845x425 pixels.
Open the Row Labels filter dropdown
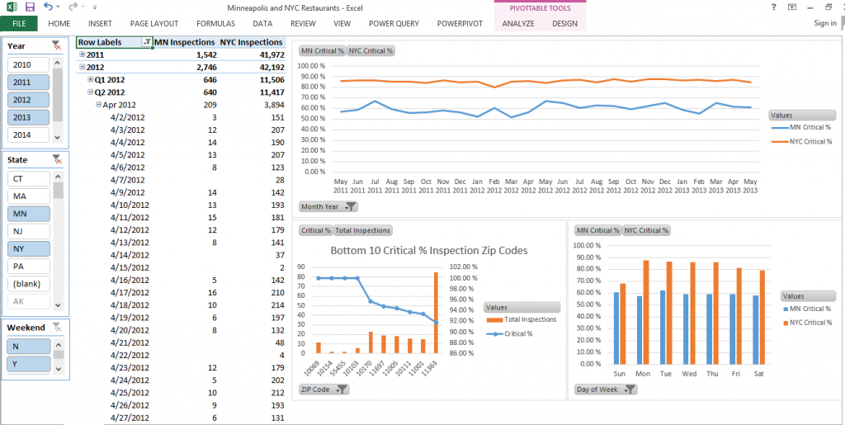146,42
